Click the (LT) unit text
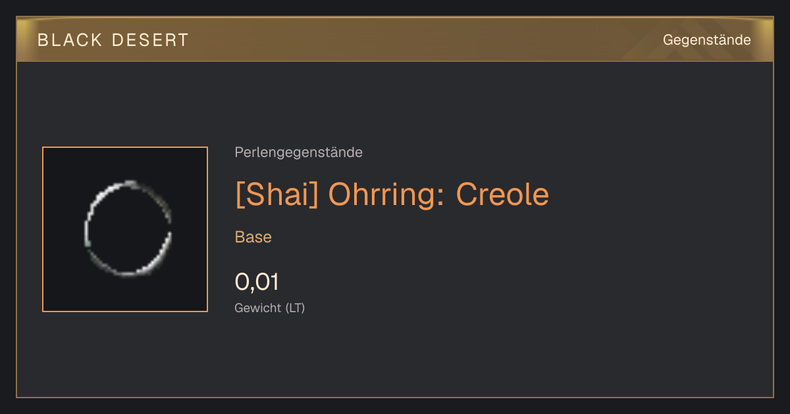Image resolution: width=790 pixels, height=414 pixels. 296,308
